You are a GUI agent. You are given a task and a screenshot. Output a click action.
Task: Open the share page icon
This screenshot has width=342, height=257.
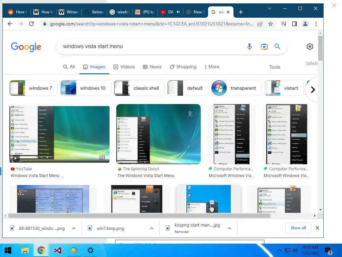[x=260, y=24]
